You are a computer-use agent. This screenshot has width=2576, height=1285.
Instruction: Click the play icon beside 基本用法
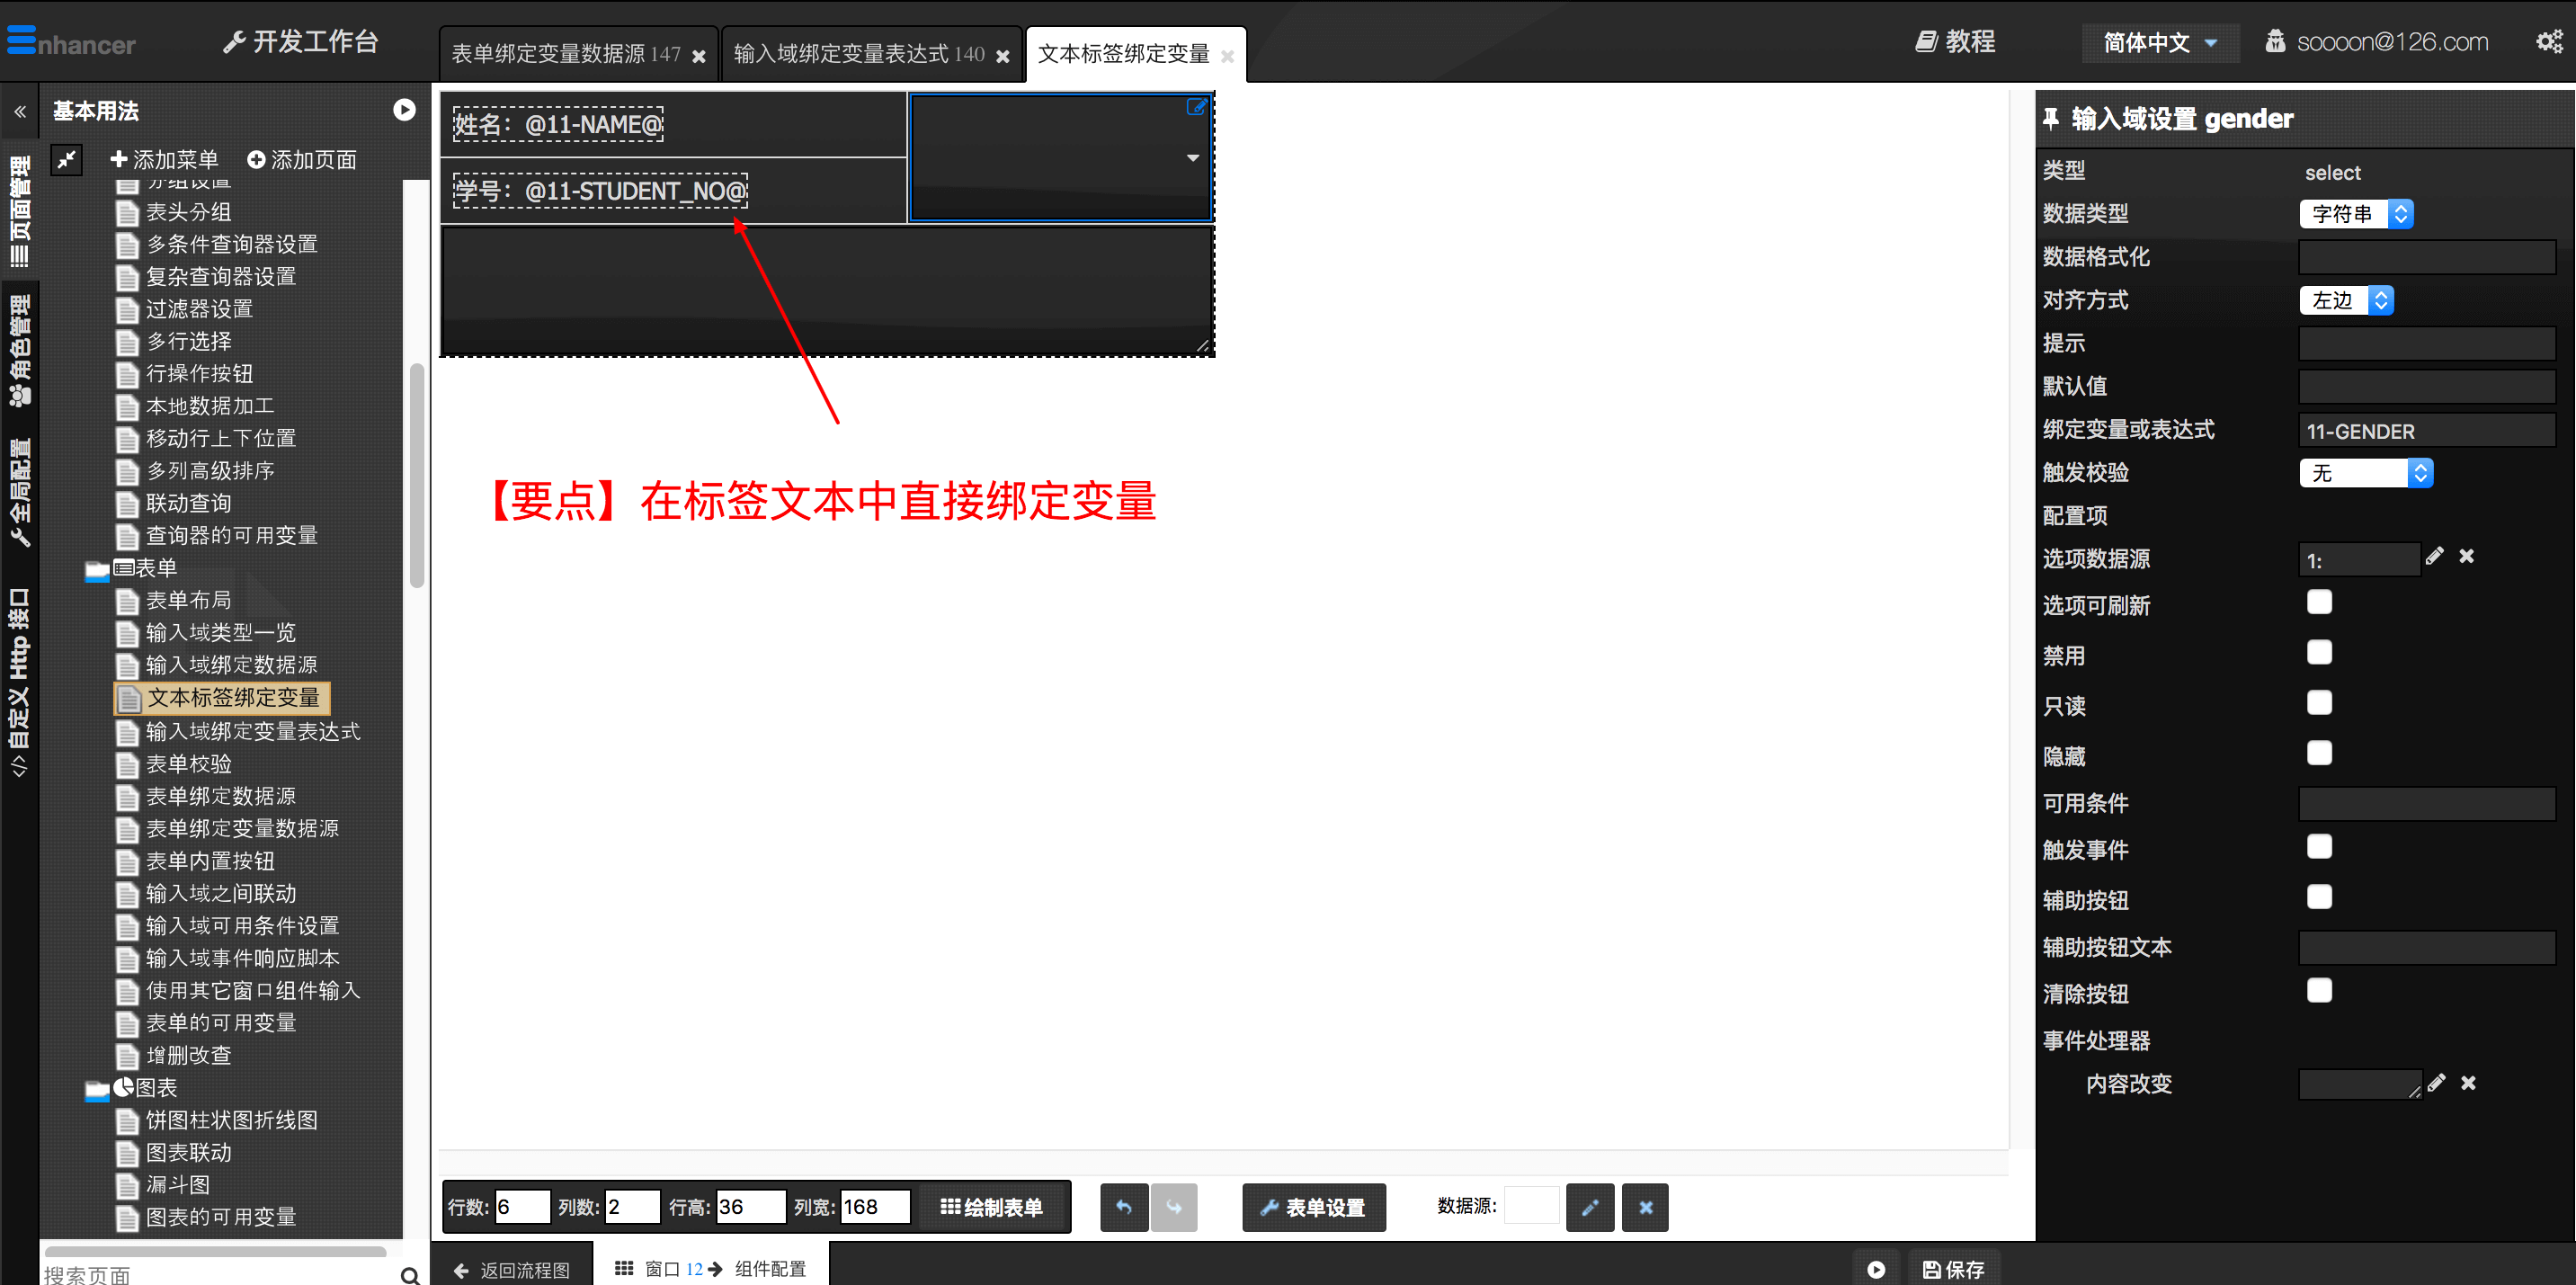click(x=404, y=110)
